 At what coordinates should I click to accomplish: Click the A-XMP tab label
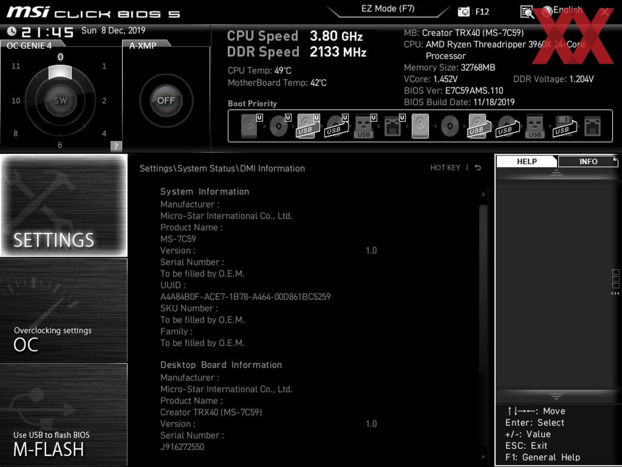click(x=143, y=45)
